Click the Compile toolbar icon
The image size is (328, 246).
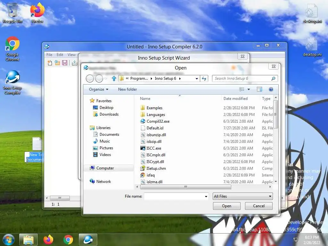(74, 63)
